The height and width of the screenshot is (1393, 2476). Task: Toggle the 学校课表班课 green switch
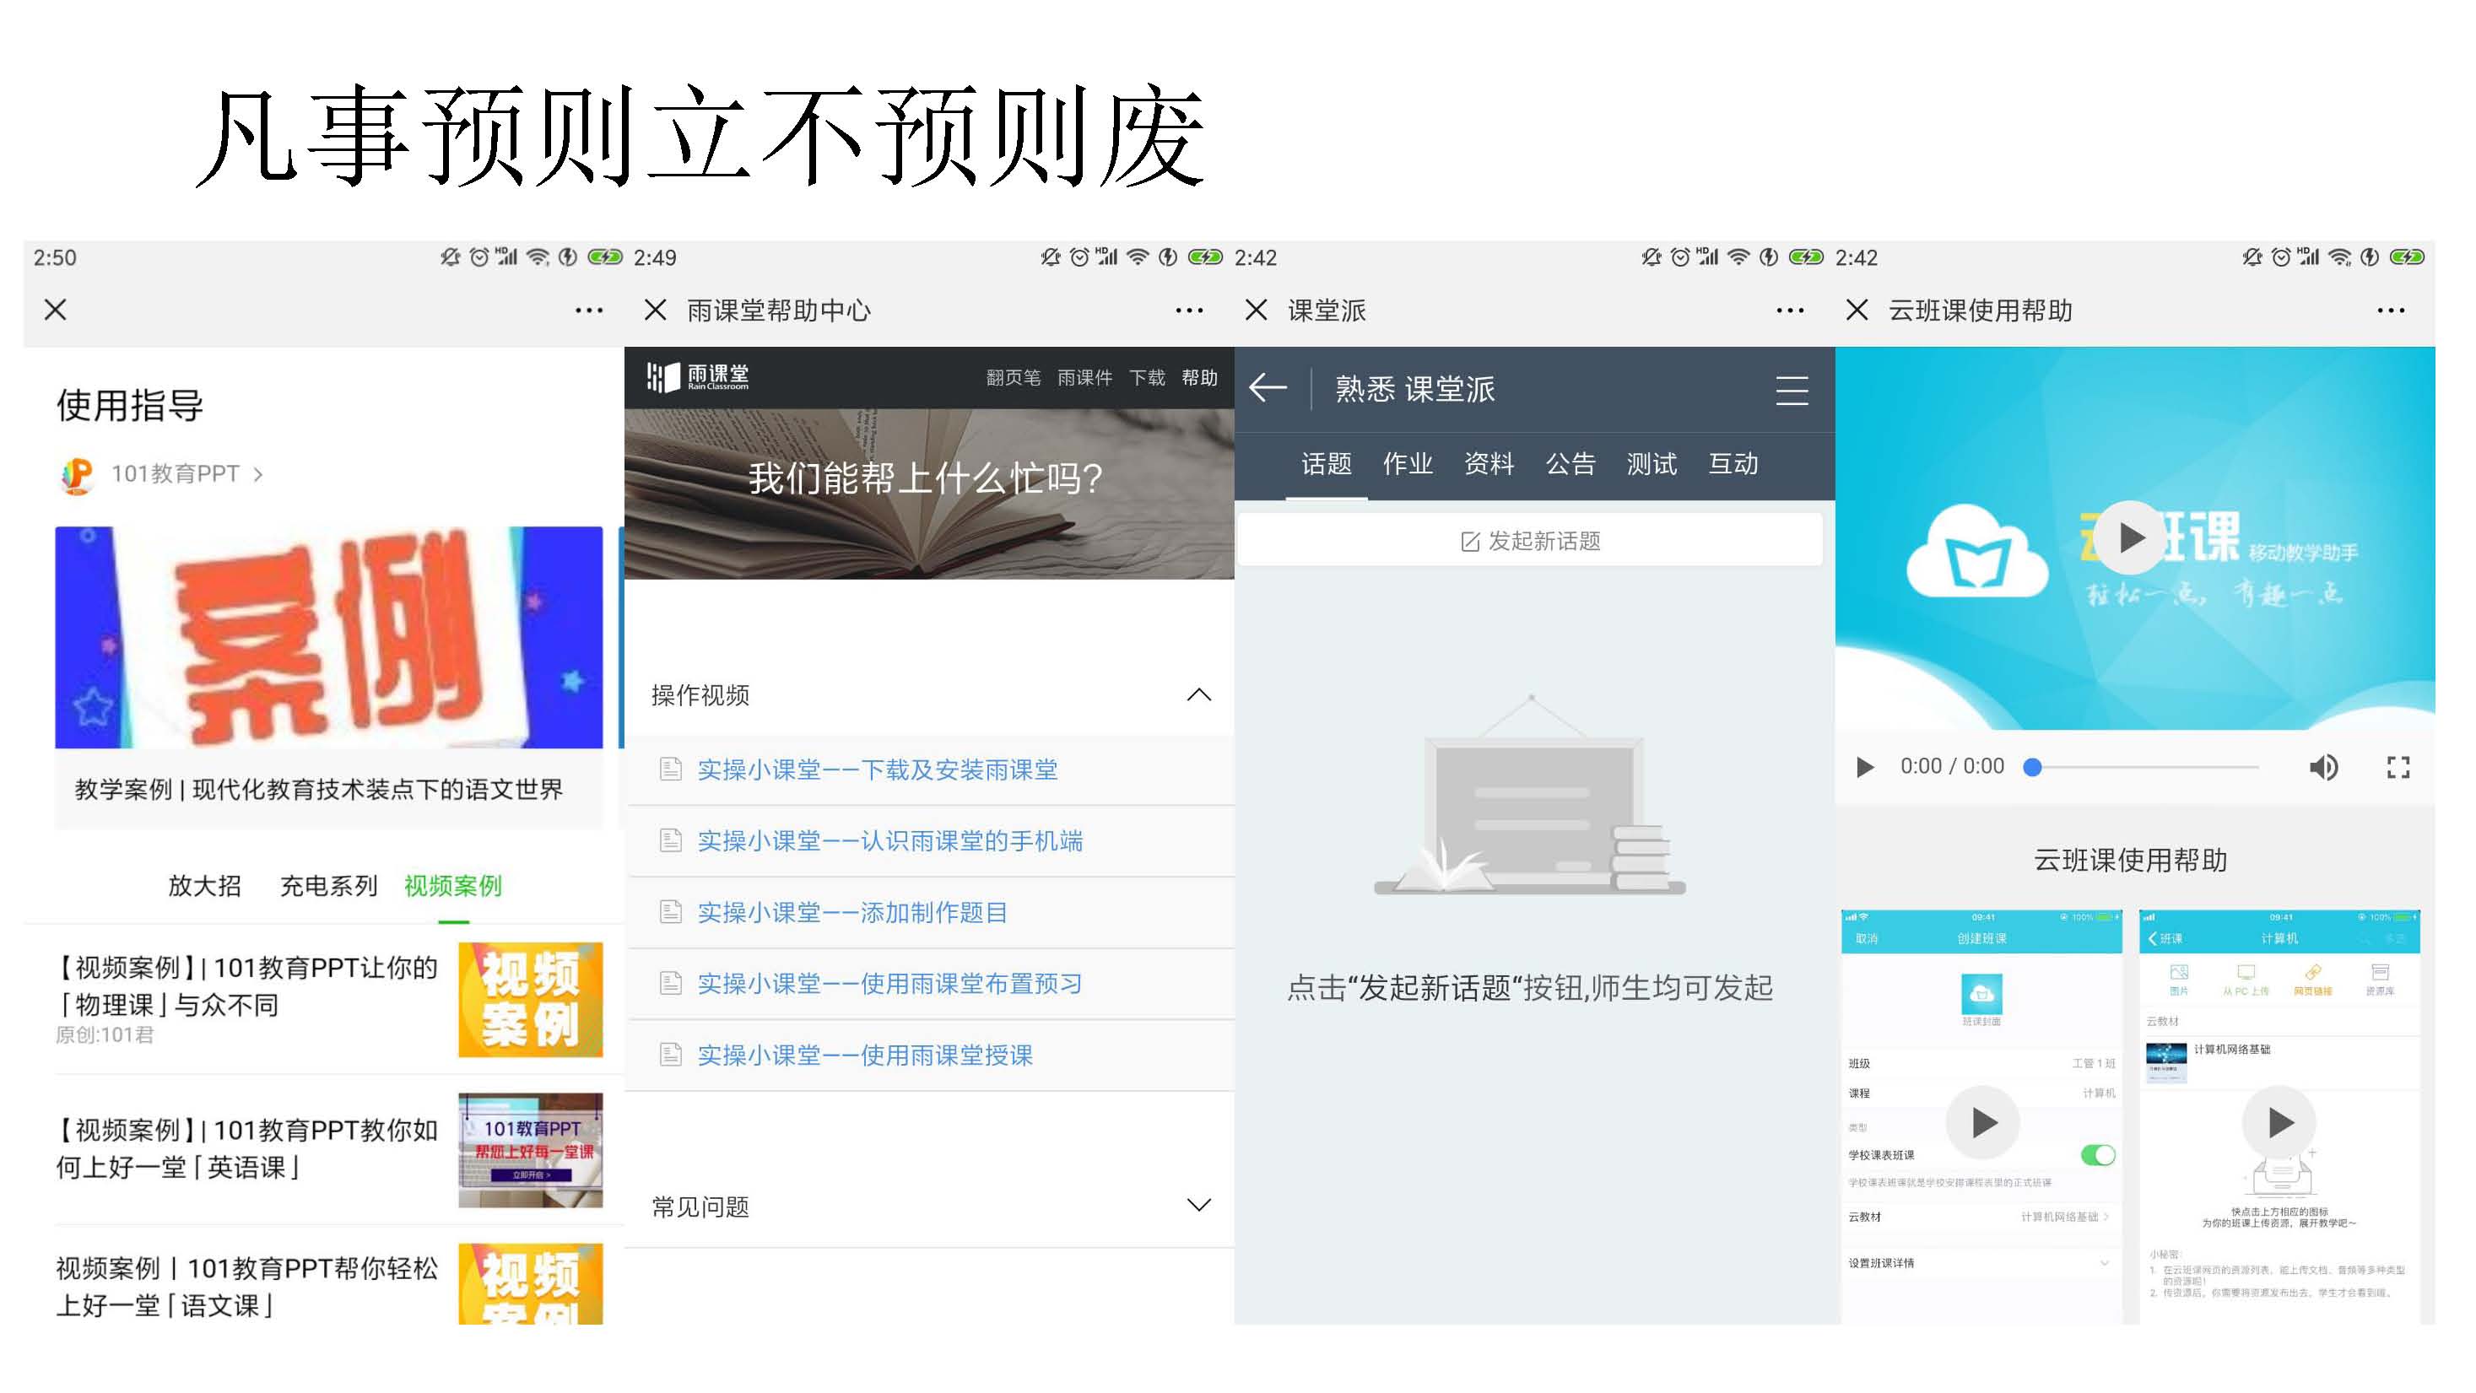pyautogui.click(x=2096, y=1155)
